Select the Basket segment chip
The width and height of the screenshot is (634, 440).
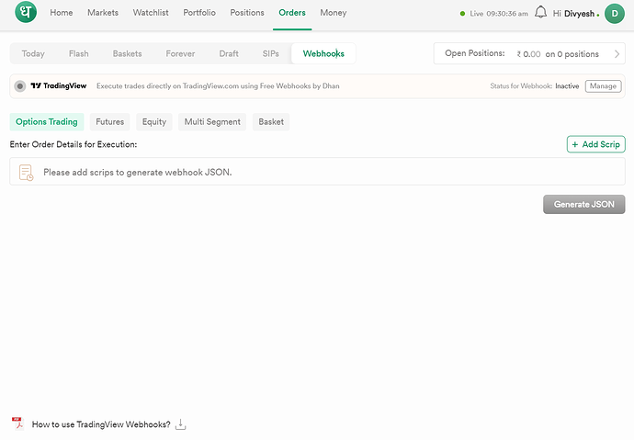click(271, 121)
